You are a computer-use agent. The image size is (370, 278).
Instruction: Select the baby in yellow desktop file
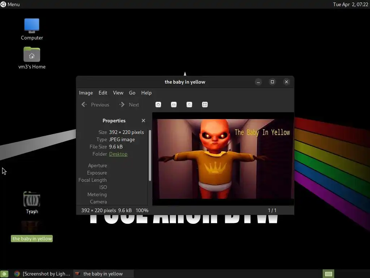pos(32,231)
